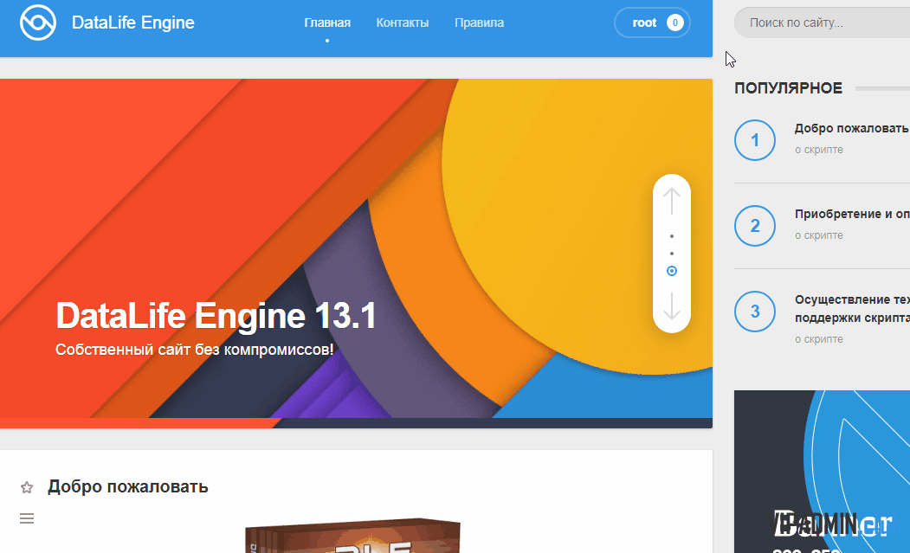
Task: Click the DataLife Engine 13.1 banner heading
Action: coord(216,316)
